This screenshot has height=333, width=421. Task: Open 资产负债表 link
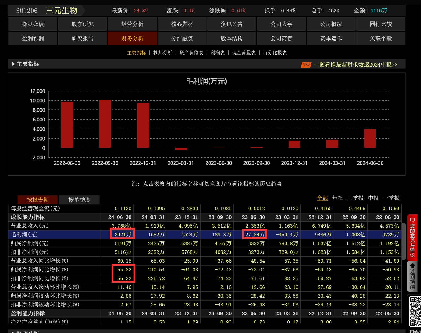click(x=191, y=53)
